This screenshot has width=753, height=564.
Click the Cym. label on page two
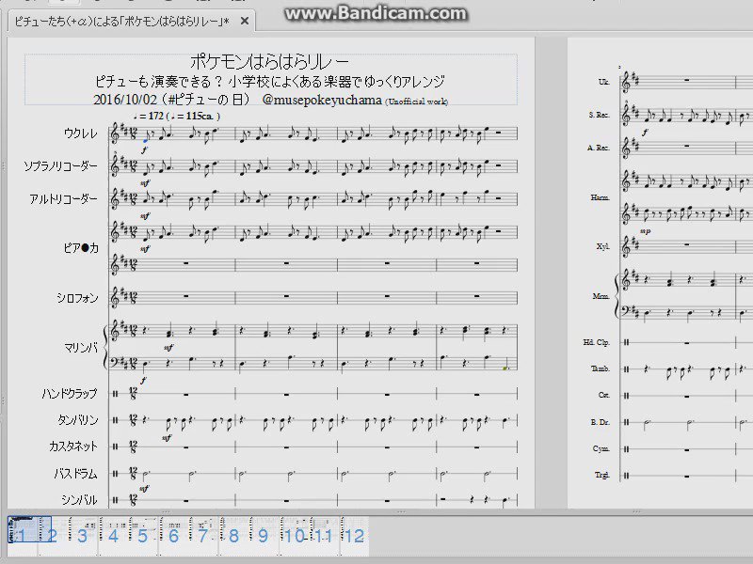(x=601, y=449)
